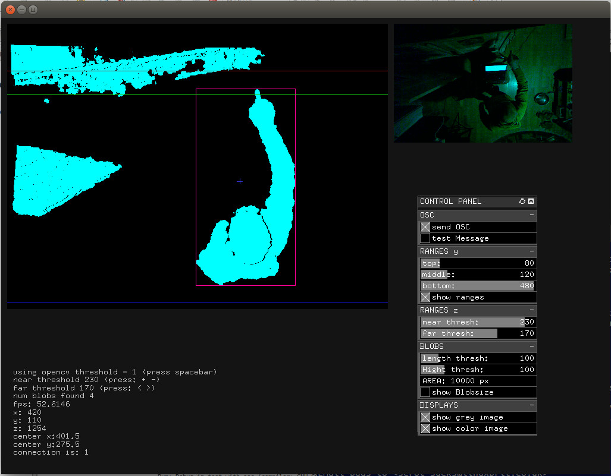This screenshot has width=611, height=476.
Task: Enable the show Blobsize checkbox
Action: pos(425,392)
